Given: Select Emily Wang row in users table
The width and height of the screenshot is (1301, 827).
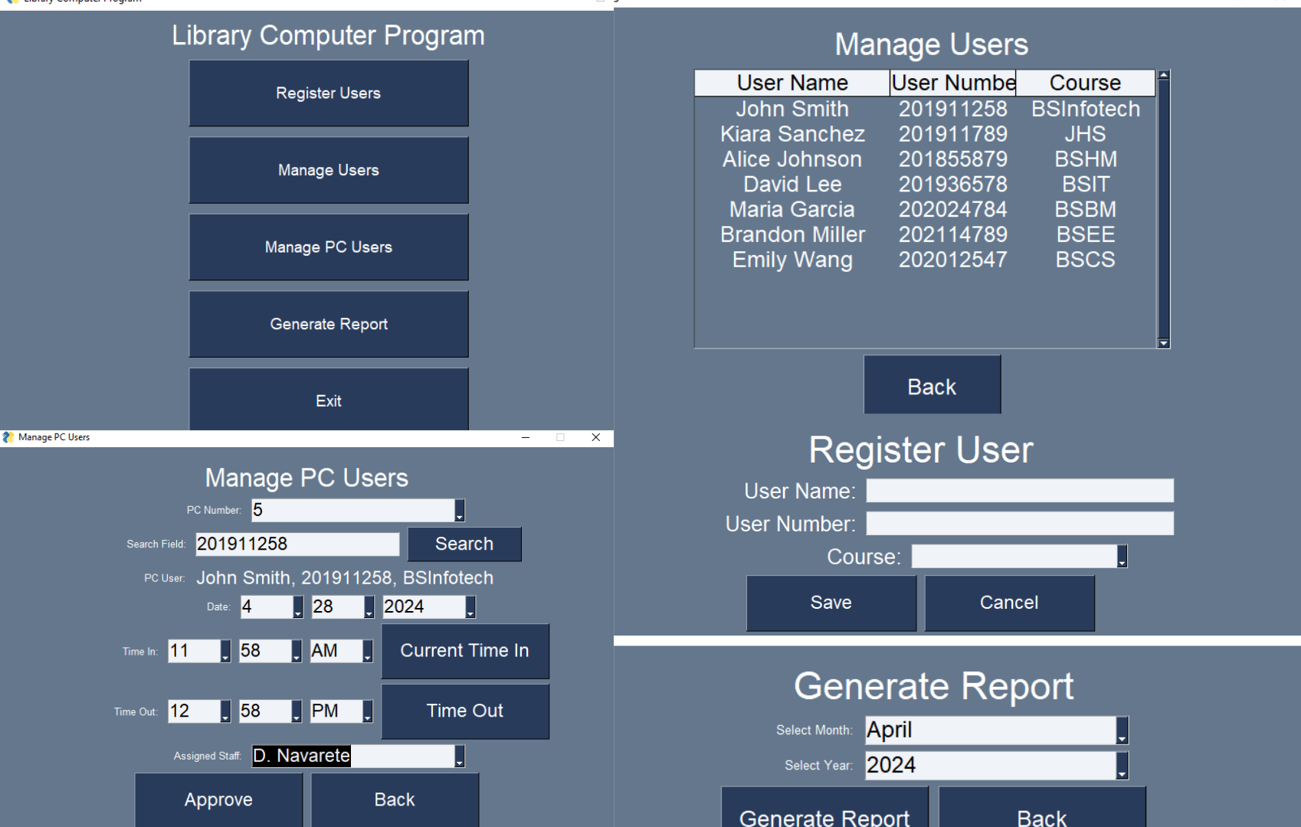Looking at the screenshot, I should coord(925,260).
